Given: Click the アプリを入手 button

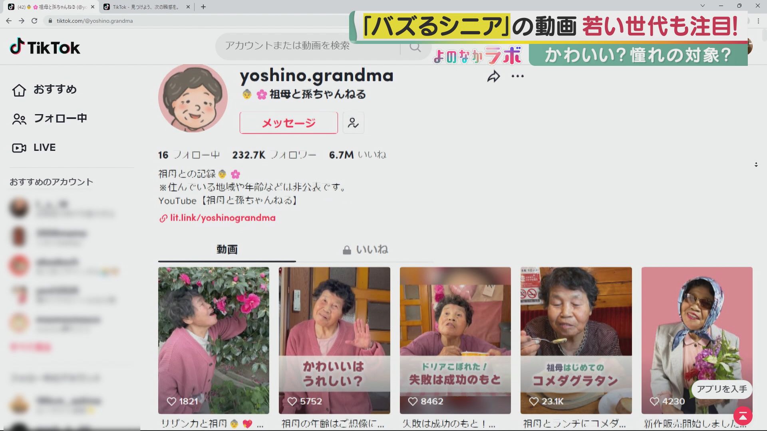Looking at the screenshot, I should 721,389.
